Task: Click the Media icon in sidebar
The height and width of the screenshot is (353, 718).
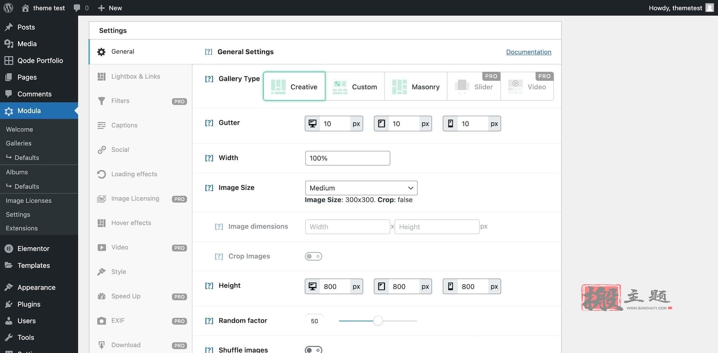Action: point(9,44)
